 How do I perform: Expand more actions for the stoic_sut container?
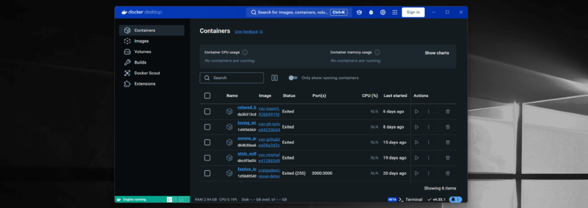(428, 158)
